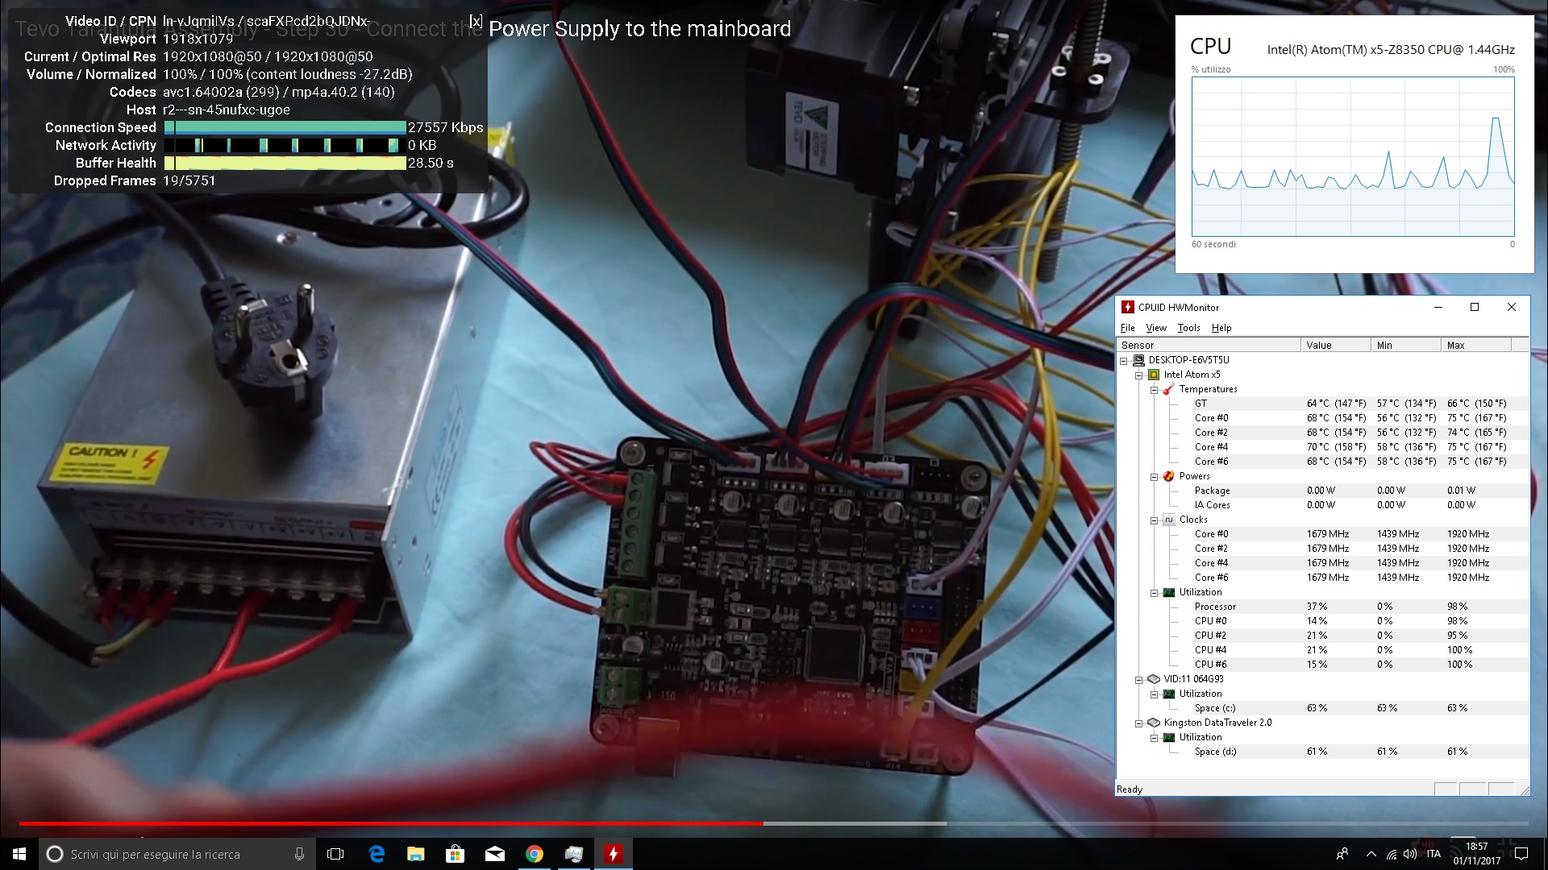
Task: Open the Task Manager taskbar icon
Action: click(574, 854)
